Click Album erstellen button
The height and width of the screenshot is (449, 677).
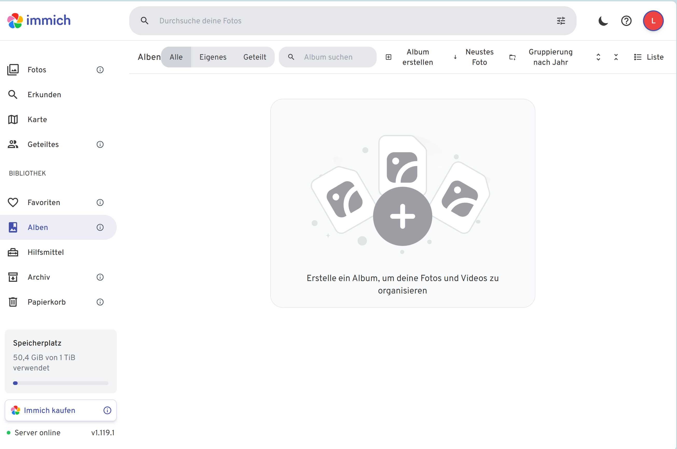coord(410,57)
